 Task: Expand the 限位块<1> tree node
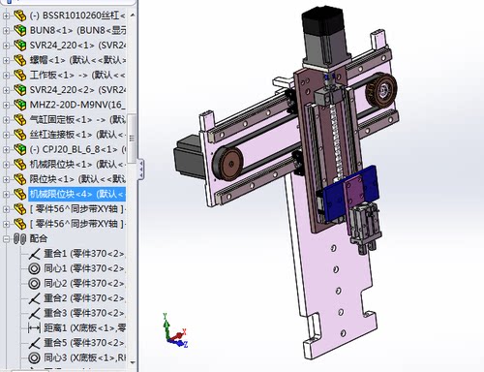(x=6, y=179)
